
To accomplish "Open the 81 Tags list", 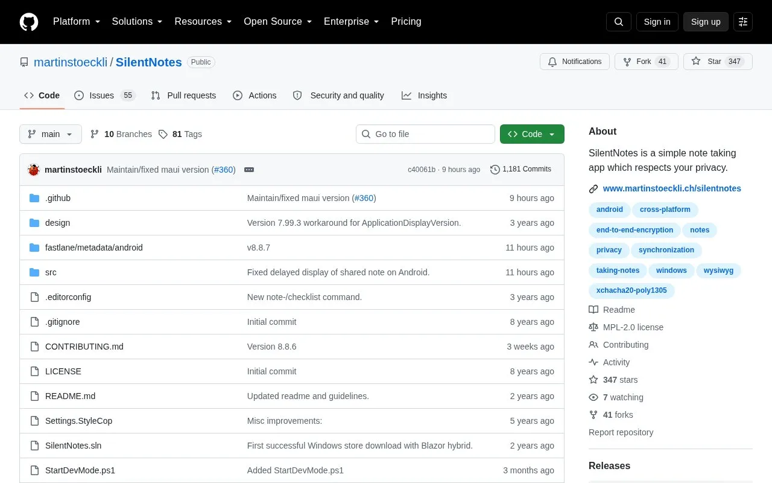I will [180, 134].
